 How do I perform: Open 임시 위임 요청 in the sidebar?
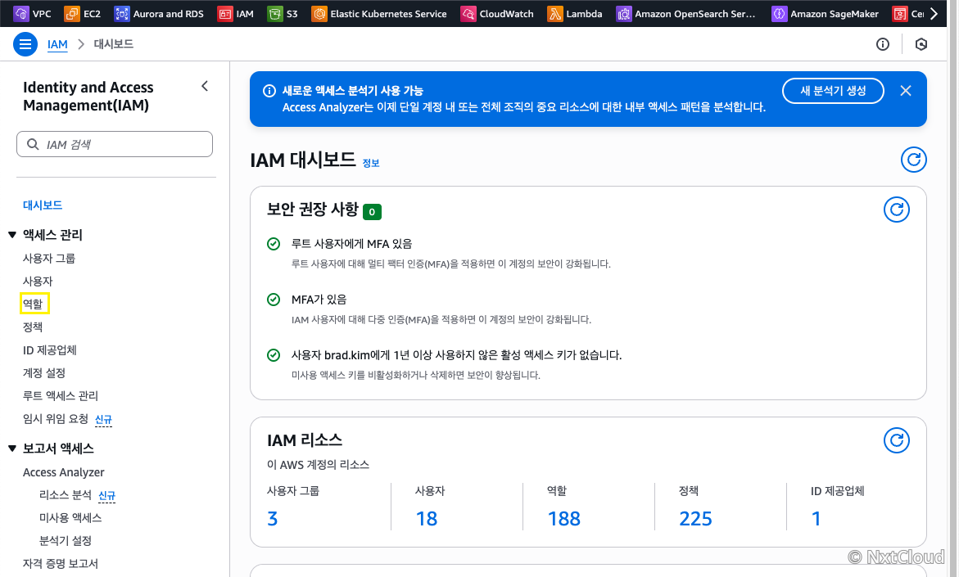[x=56, y=419]
